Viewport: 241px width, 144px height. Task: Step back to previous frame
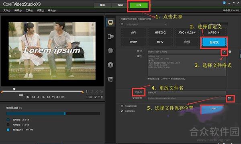pos(39,97)
